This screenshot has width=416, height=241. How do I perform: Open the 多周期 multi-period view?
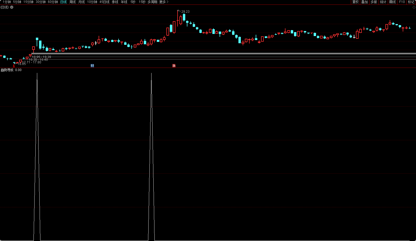(x=152, y=2)
